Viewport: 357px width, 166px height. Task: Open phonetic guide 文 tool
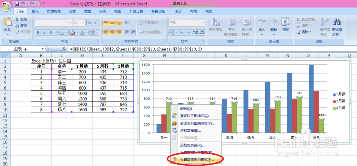93,32
